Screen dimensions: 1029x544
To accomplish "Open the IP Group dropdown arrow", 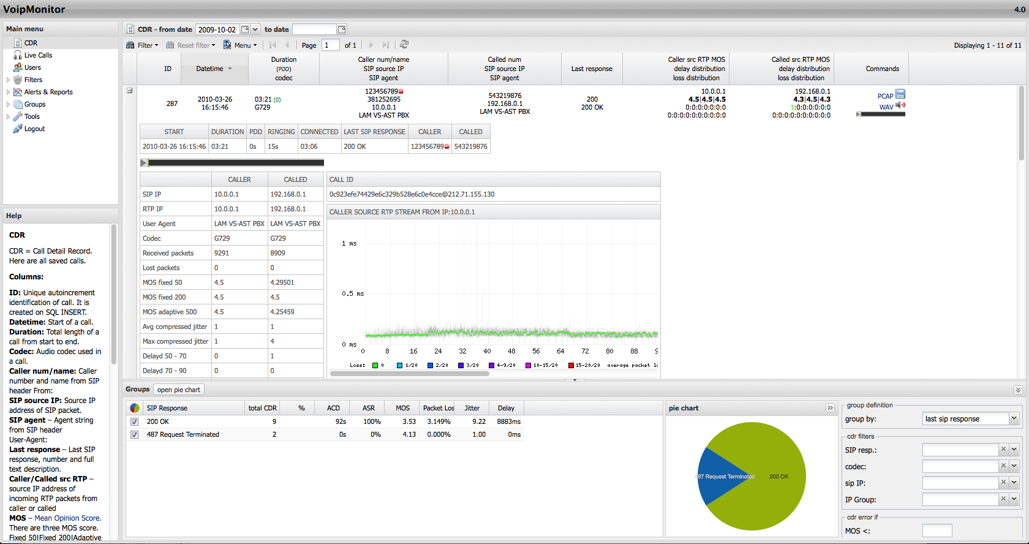I will (x=1014, y=499).
